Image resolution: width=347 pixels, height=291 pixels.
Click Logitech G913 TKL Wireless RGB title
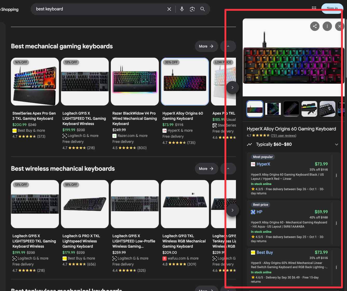point(184,241)
